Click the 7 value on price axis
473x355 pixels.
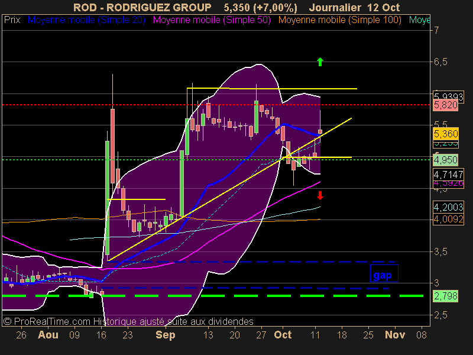pyautogui.click(x=436, y=30)
